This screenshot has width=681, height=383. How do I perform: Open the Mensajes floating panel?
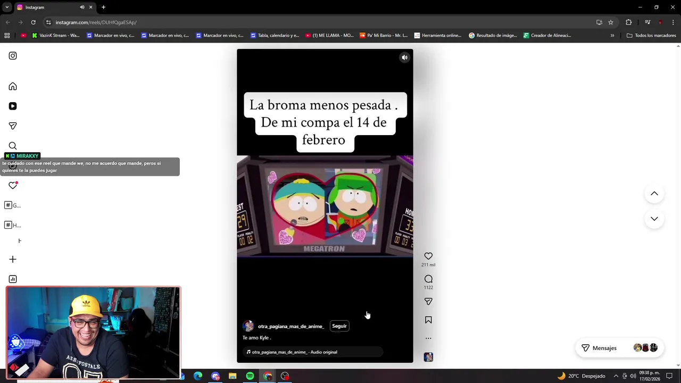coord(619,348)
